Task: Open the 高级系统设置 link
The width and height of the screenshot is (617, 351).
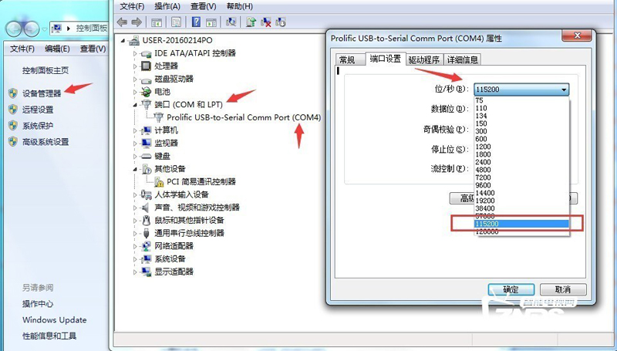Action: pyautogui.click(x=46, y=142)
